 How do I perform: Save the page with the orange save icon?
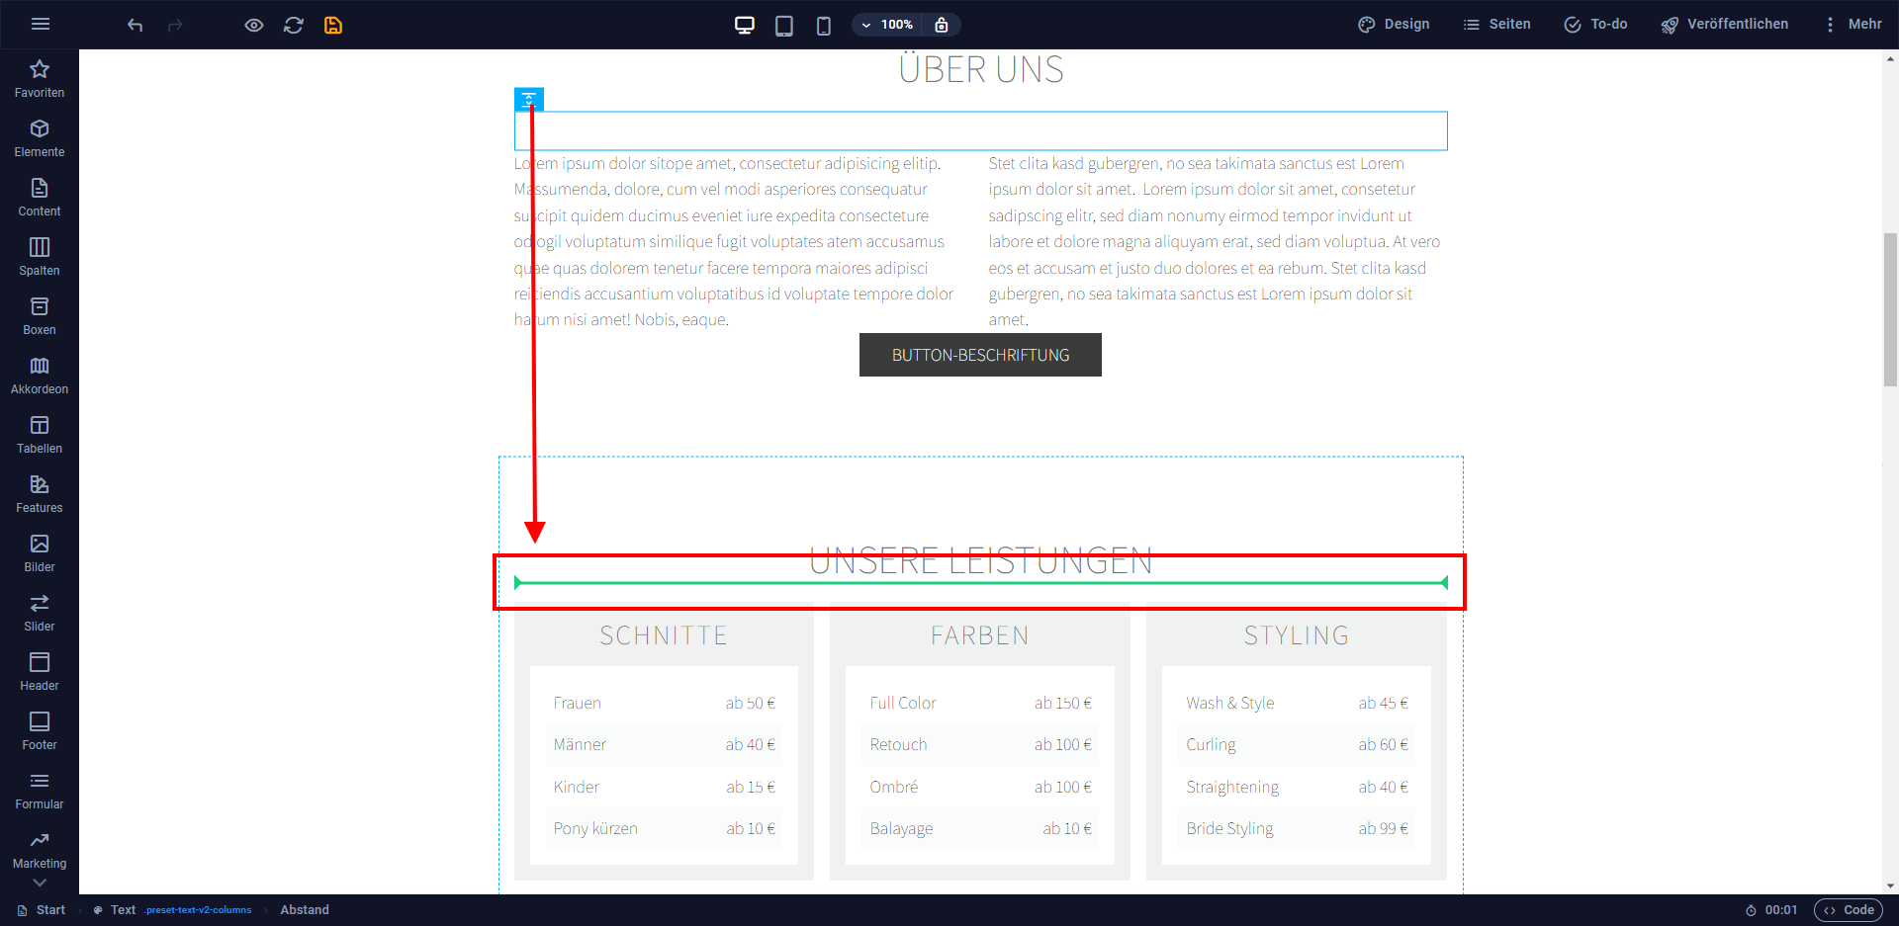click(x=333, y=25)
